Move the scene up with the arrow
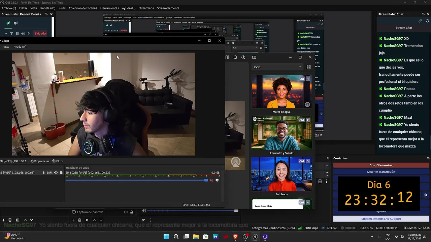 coord(25,220)
